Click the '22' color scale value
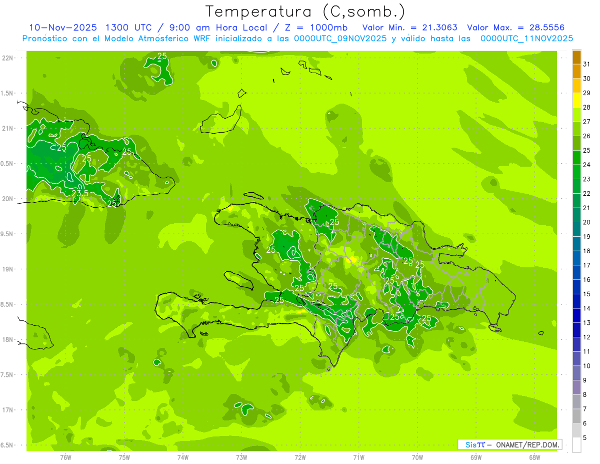Screen dimensions: 600x464 click(x=587, y=193)
